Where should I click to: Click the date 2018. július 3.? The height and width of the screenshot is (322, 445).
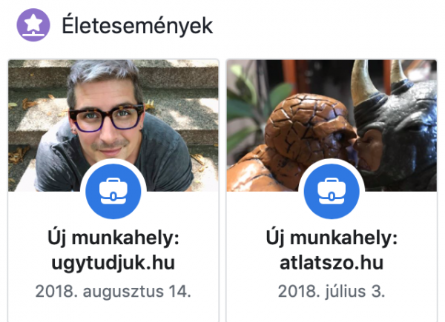tap(332, 291)
